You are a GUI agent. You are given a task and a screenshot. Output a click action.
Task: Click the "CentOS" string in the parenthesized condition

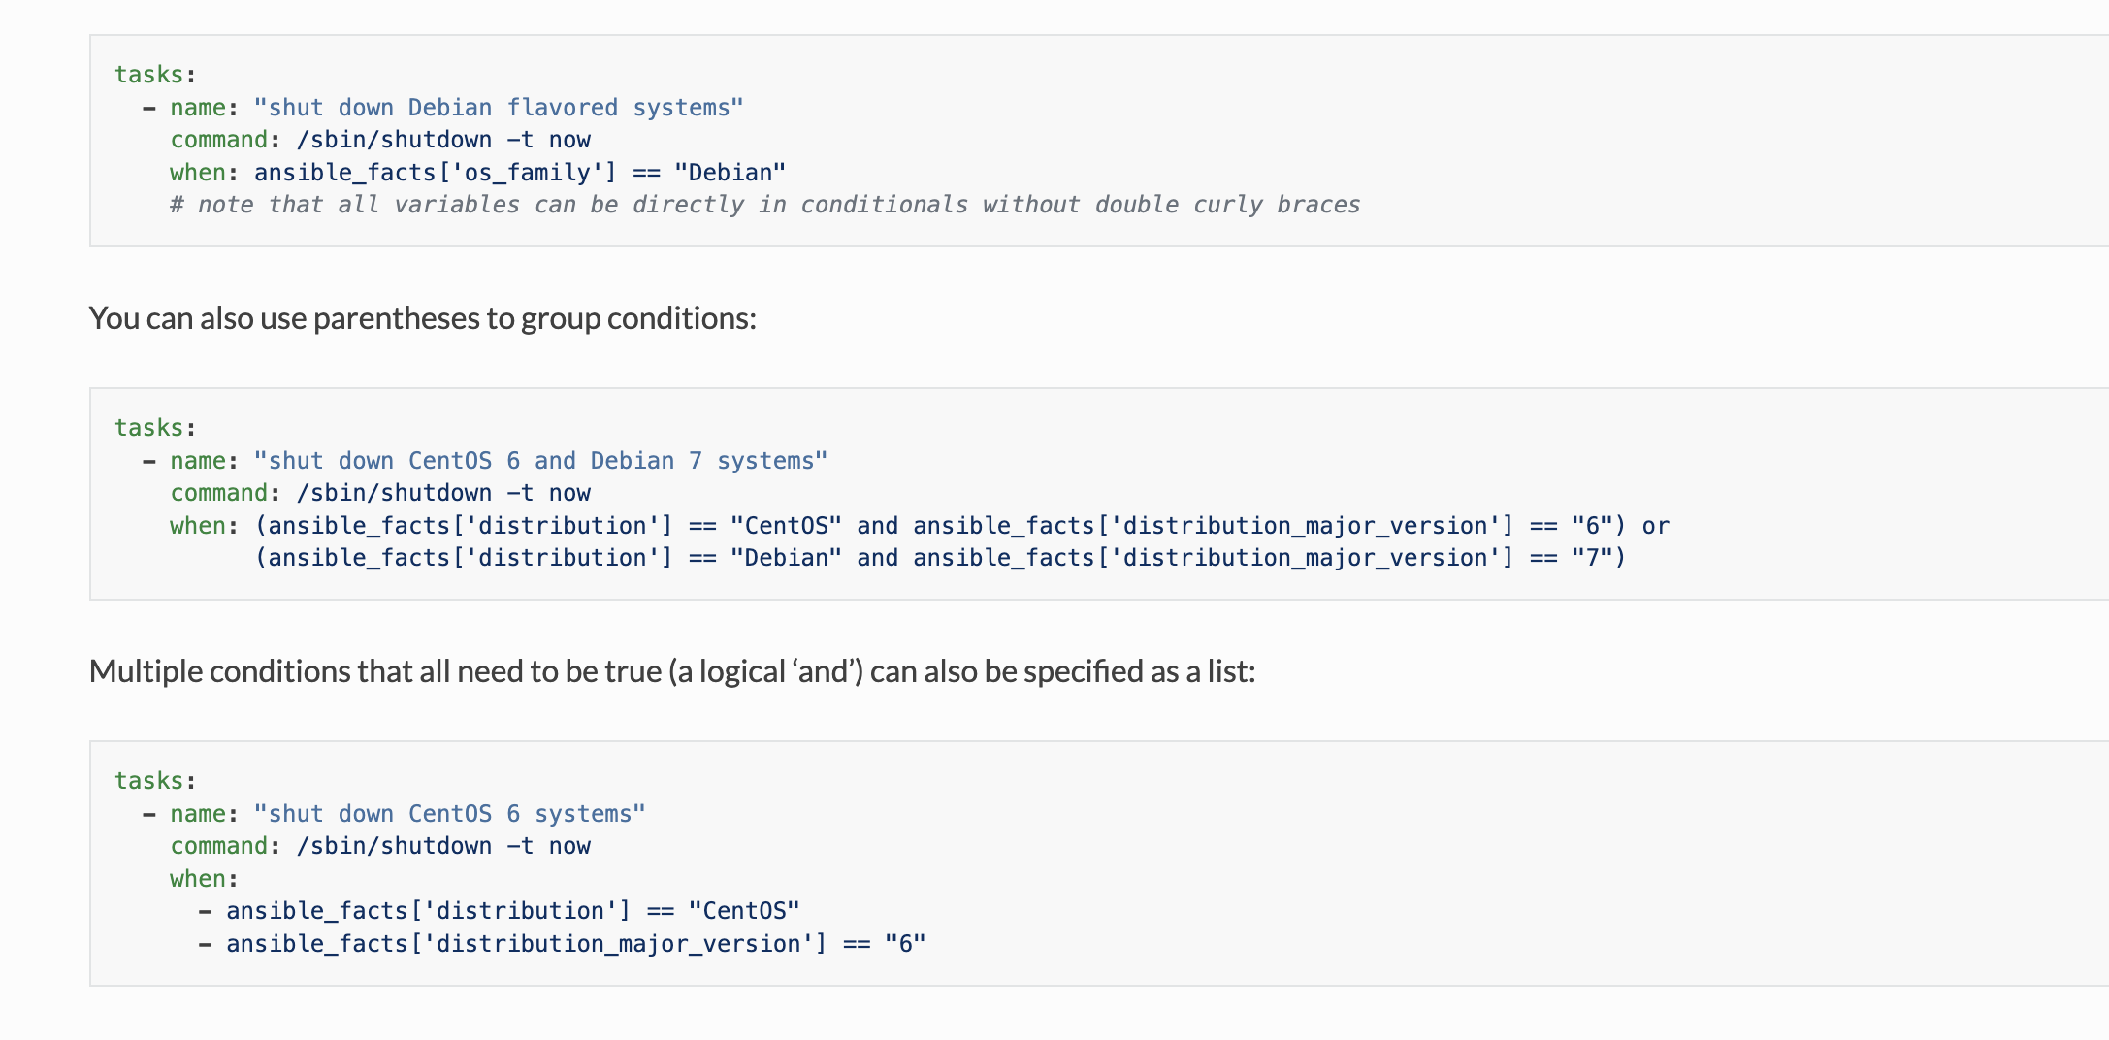pyautogui.click(x=786, y=526)
